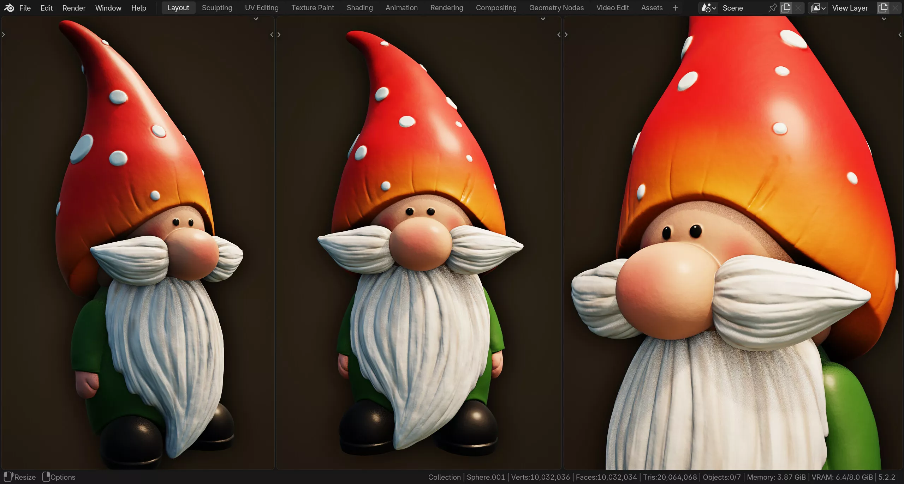Viewport: 904px width, 484px height.
Task: Switch to the Geometry Nodes workspace
Action: click(556, 8)
